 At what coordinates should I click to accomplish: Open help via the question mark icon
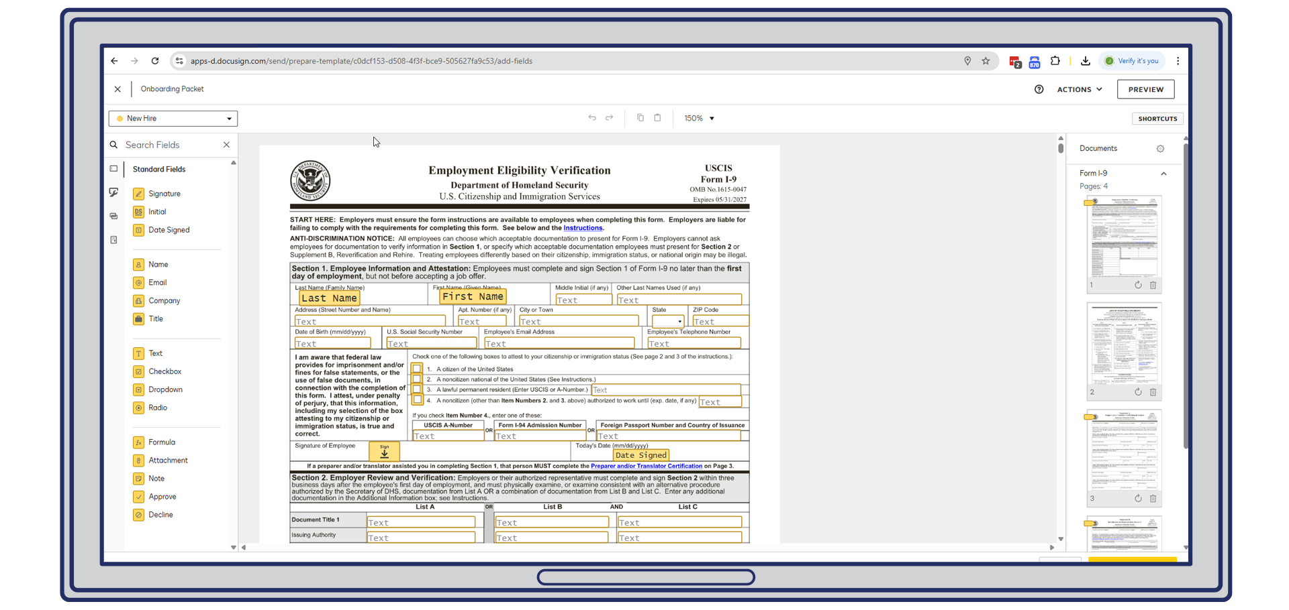coord(1039,88)
